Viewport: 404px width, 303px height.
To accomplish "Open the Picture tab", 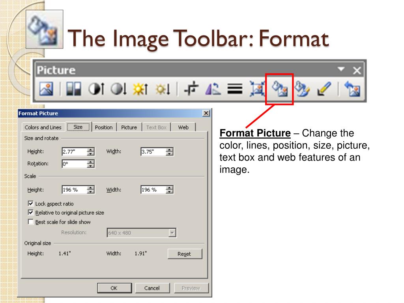I will [x=129, y=127].
